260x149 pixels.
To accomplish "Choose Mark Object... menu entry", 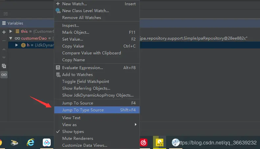I will pos(97,32).
